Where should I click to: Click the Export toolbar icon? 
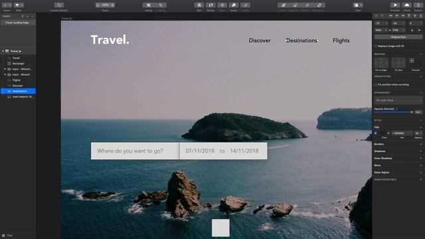[x=418, y=5]
